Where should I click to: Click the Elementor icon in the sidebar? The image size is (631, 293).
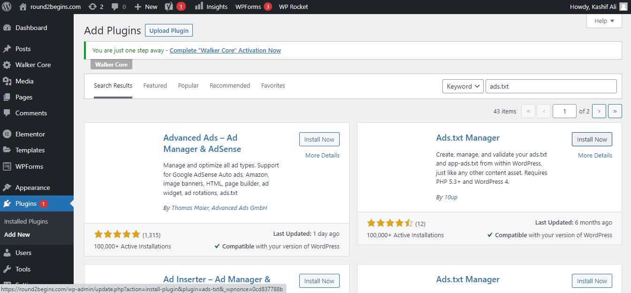pos(7,134)
